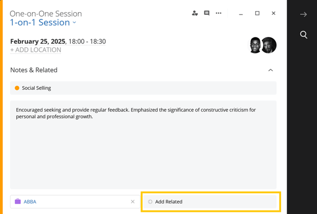
Task: Click the first participant avatar photo
Action: click(x=255, y=45)
